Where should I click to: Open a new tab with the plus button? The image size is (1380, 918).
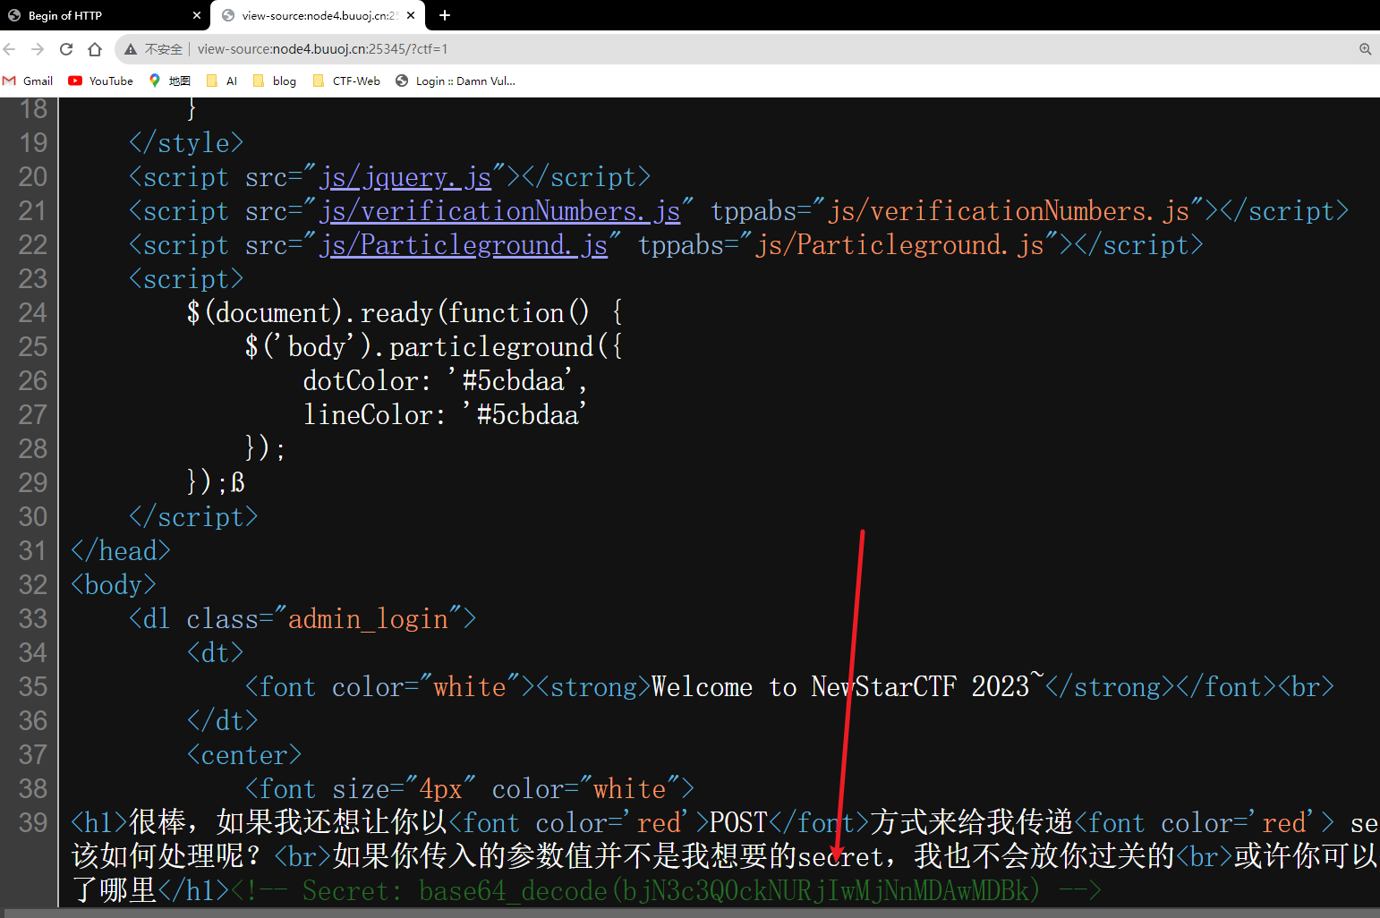point(445,15)
